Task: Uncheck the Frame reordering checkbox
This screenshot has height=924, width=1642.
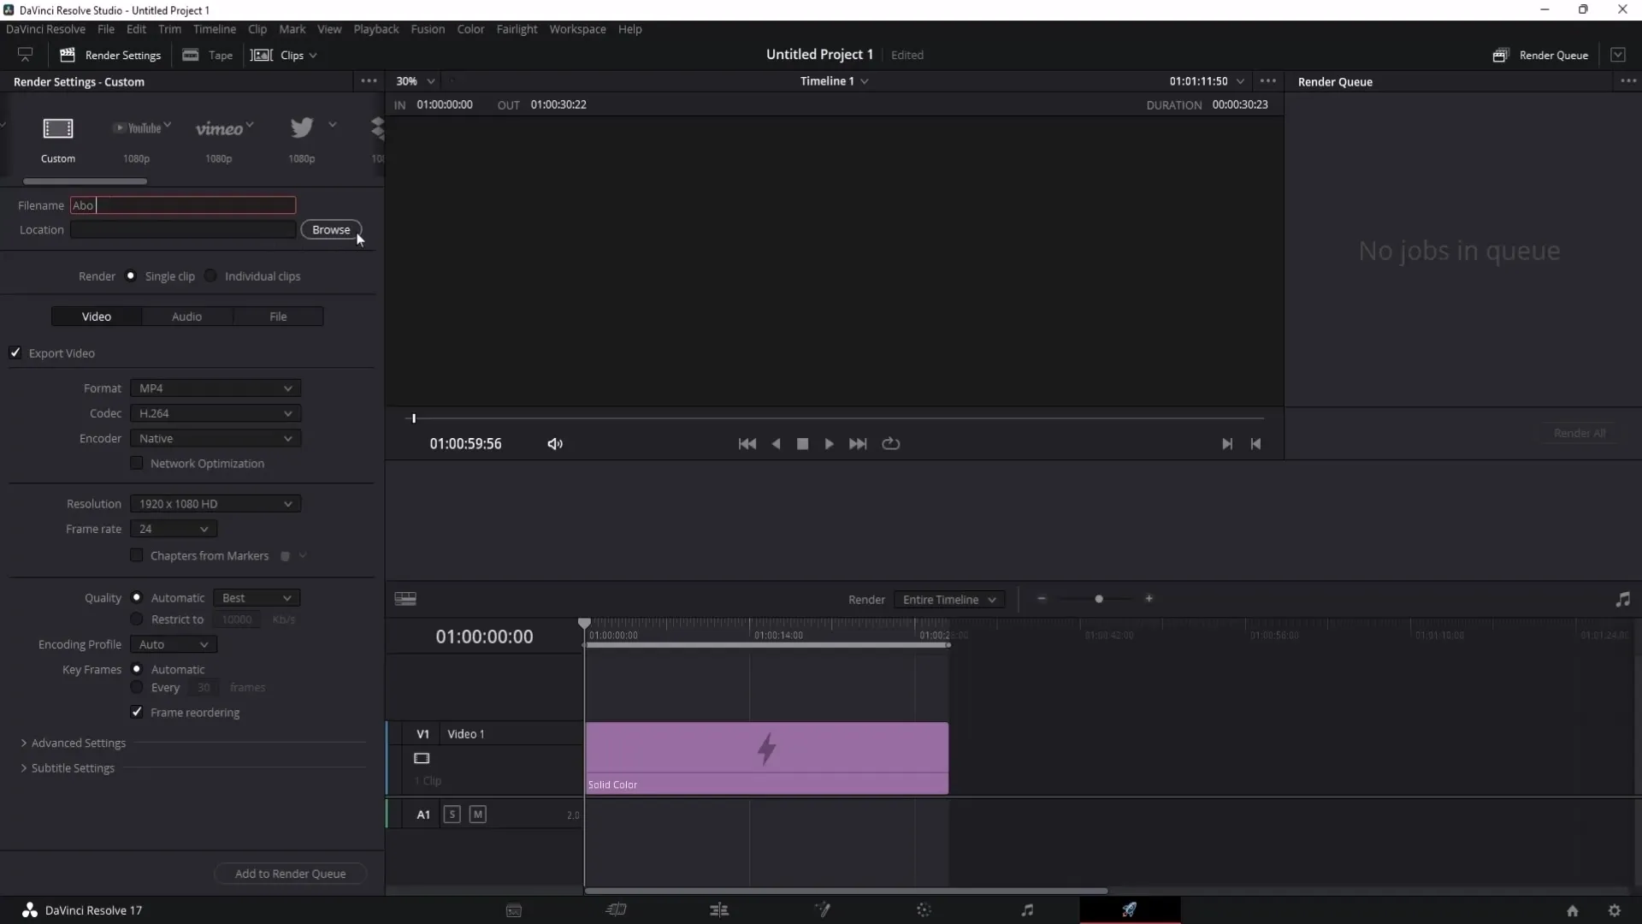Action: (137, 712)
